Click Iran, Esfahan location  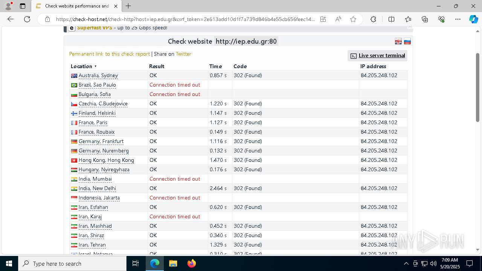93,207
